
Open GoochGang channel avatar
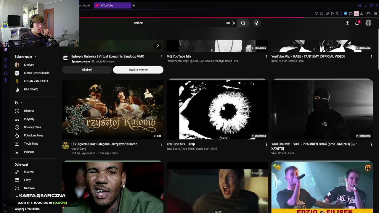coord(65,146)
